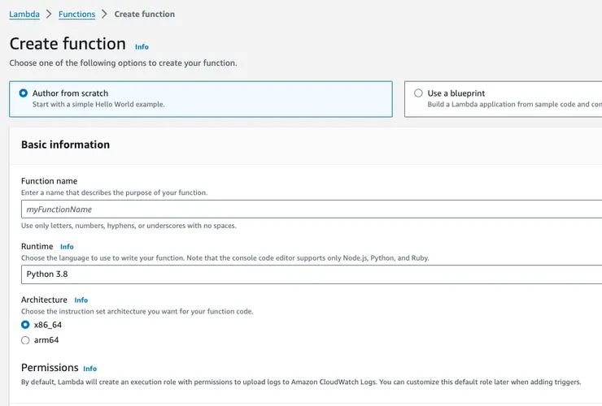Select the x86_64 architecture option
The width and height of the screenshot is (602, 406).
(x=25, y=324)
